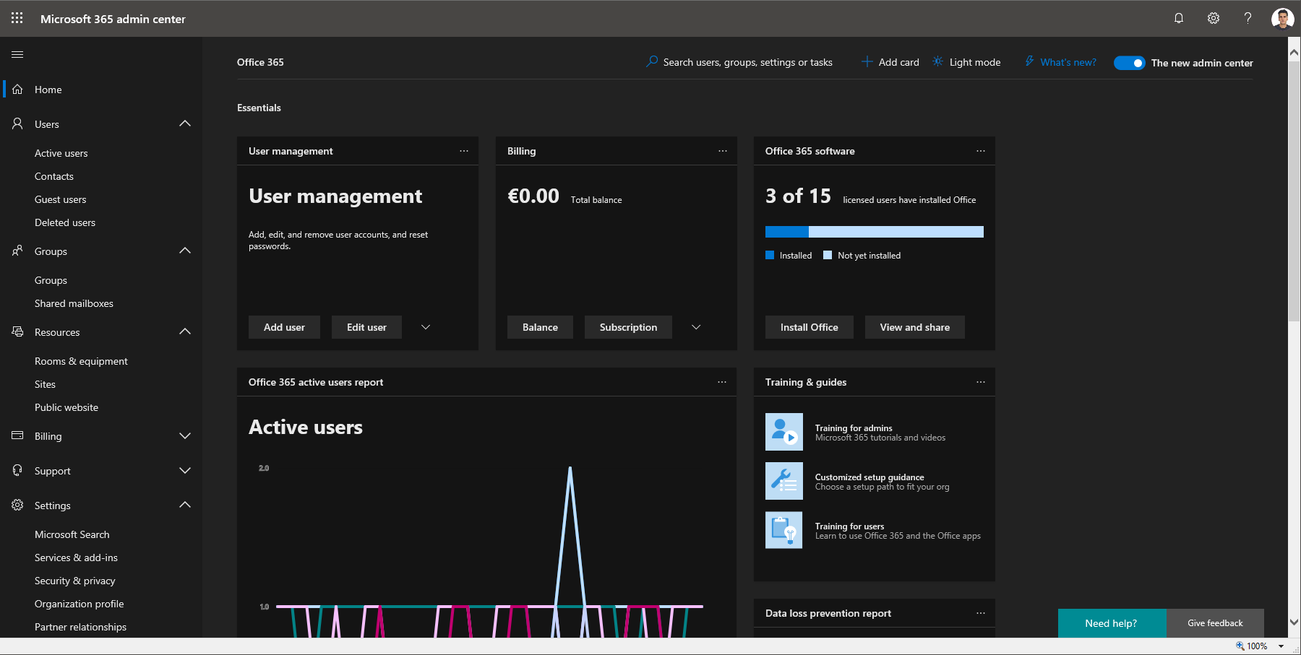Click the Support headset icon

[x=17, y=470]
